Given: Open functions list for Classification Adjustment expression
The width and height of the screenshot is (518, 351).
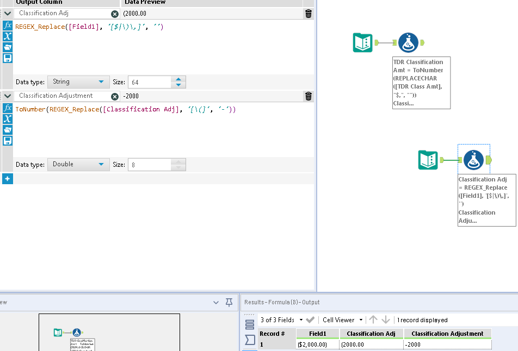Looking at the screenshot, I should [x=8, y=108].
